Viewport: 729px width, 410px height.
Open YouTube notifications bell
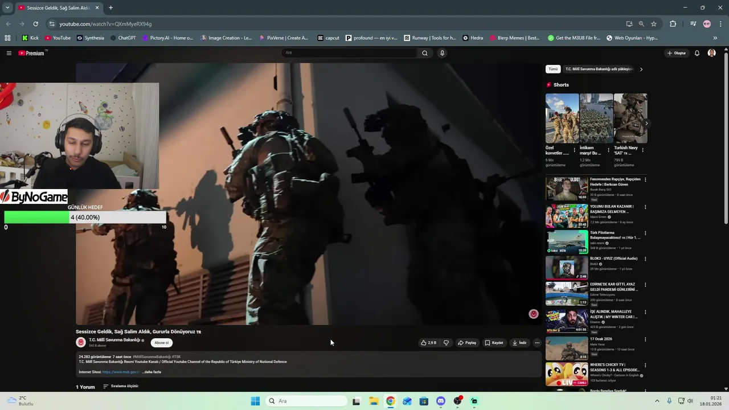coord(697,53)
